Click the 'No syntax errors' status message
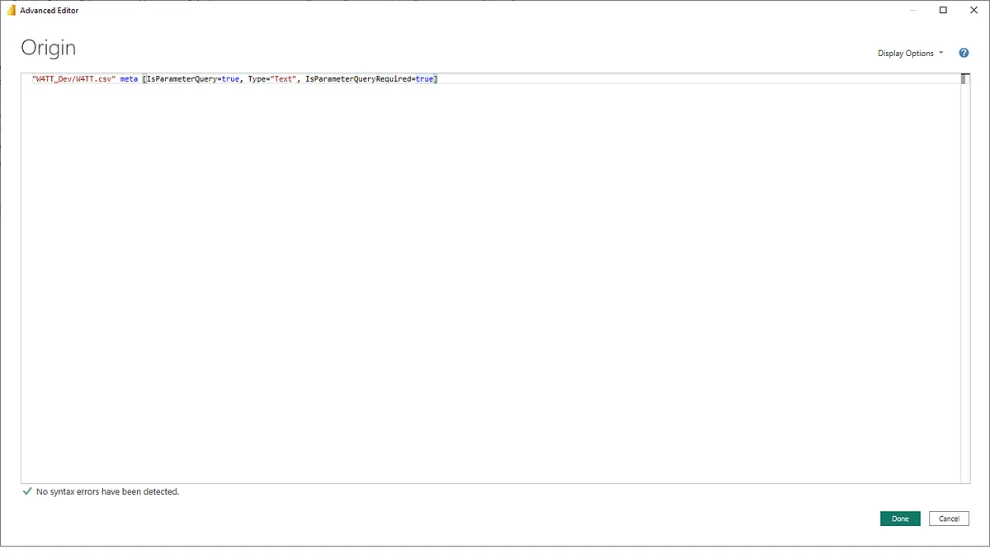Screen dimensions: 990x554 [x=108, y=492]
